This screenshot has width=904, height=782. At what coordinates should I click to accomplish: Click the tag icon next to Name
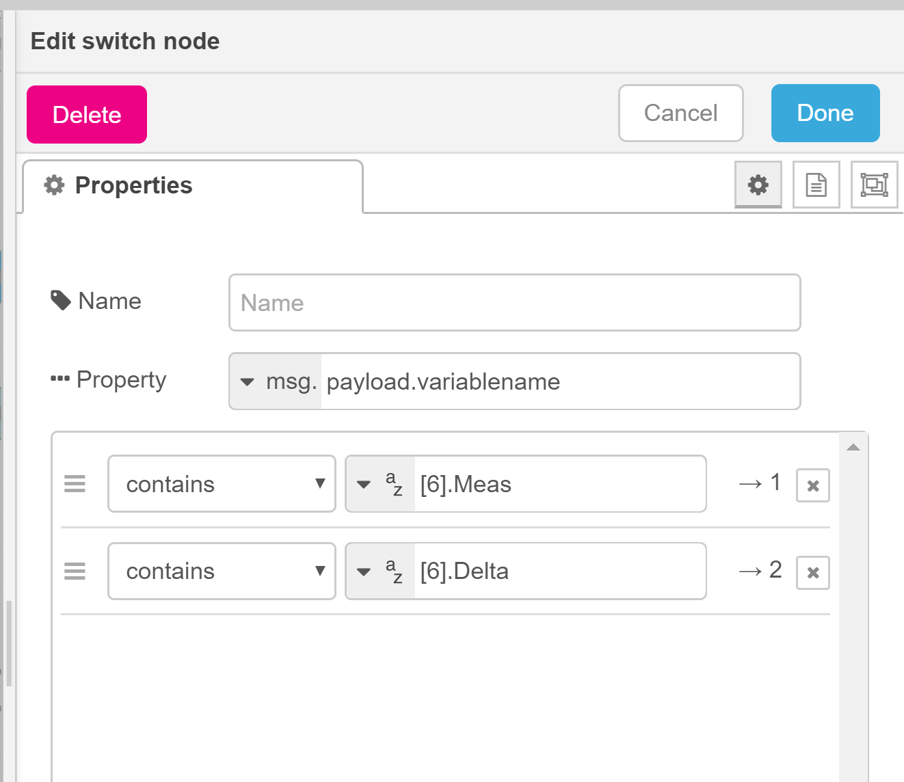[x=60, y=299]
